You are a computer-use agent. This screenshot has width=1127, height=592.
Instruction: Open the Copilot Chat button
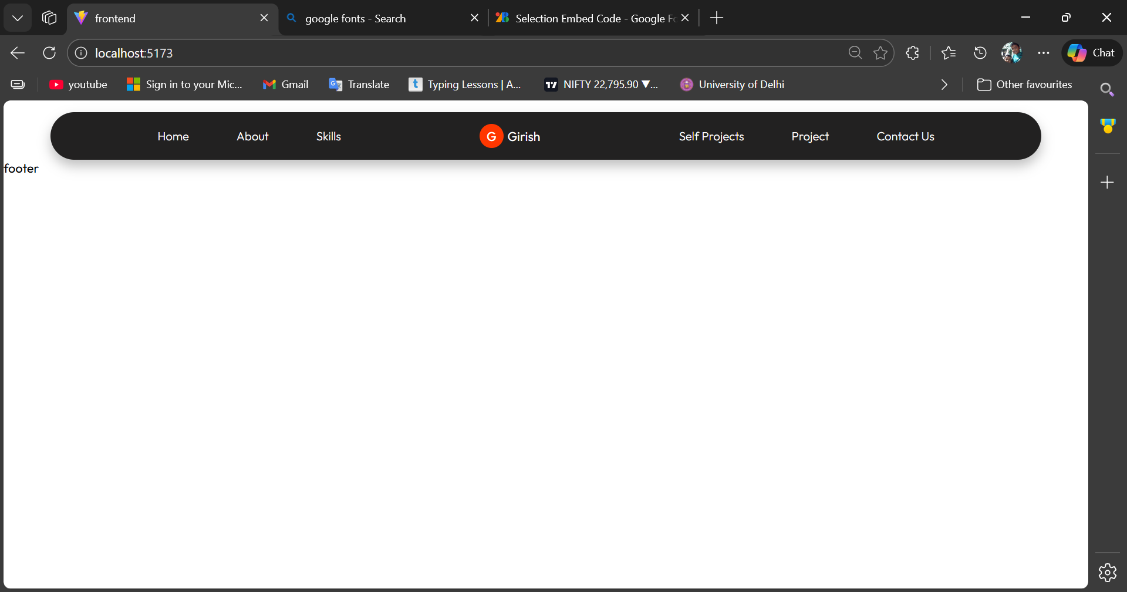coord(1092,53)
